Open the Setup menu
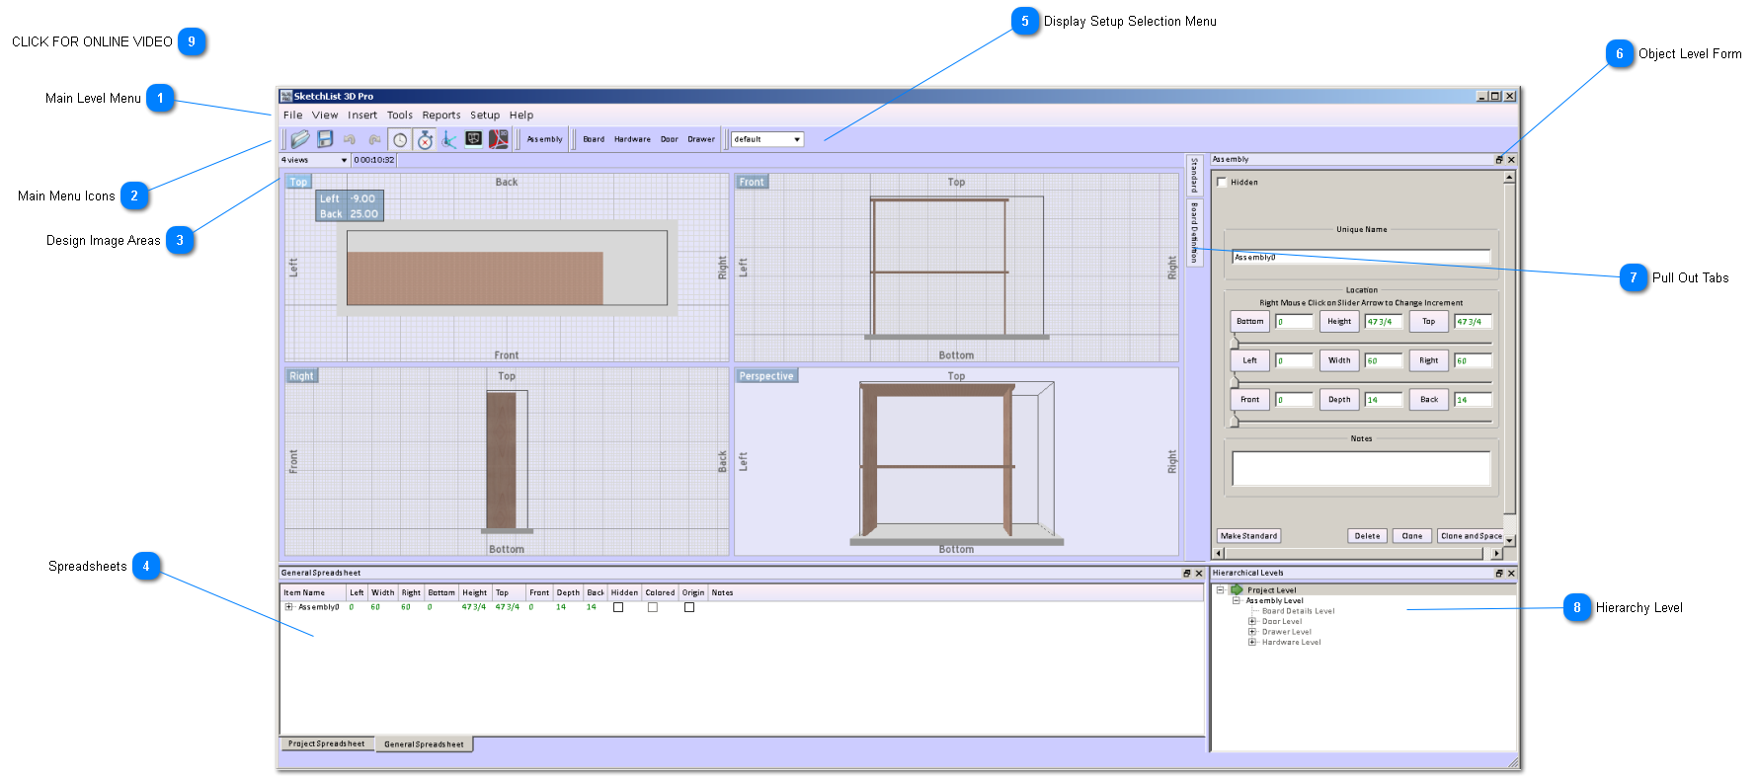The image size is (1758, 778). [x=485, y=116]
